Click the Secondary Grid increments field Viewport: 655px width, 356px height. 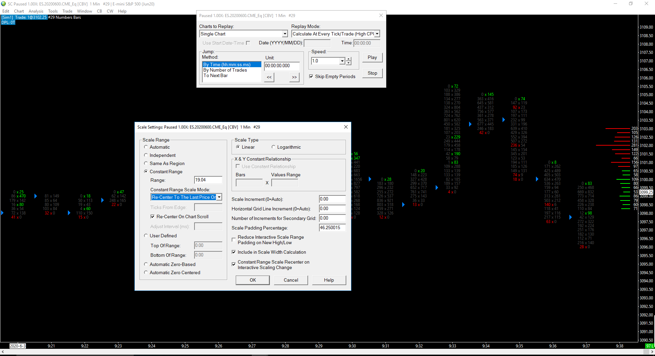tap(332, 218)
